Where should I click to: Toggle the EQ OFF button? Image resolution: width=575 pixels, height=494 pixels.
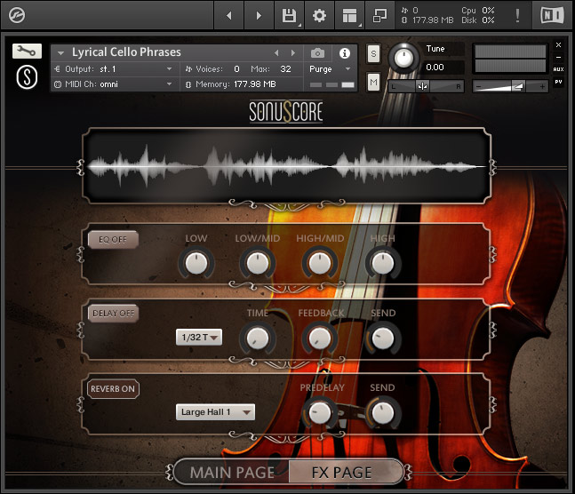pyautogui.click(x=113, y=240)
